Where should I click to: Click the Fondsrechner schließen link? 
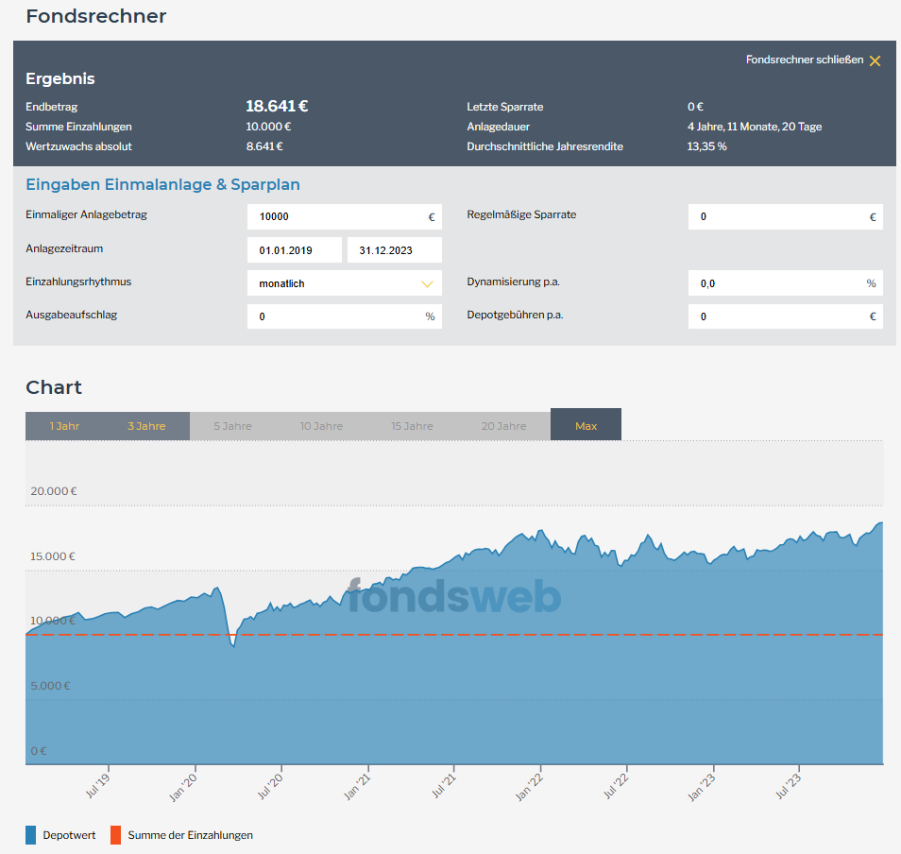(x=804, y=60)
